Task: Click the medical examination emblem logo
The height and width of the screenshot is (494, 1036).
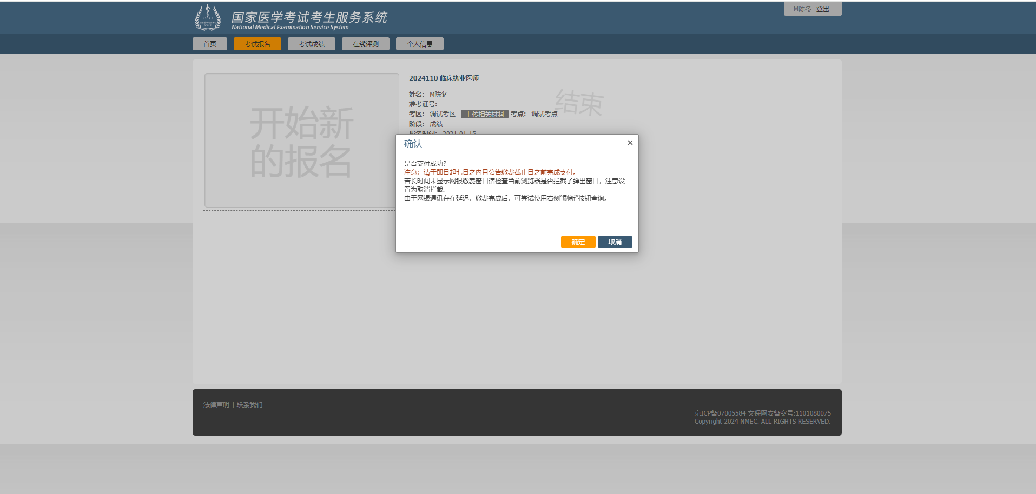Action: click(x=208, y=18)
